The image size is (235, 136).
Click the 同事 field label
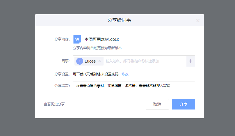(65, 61)
